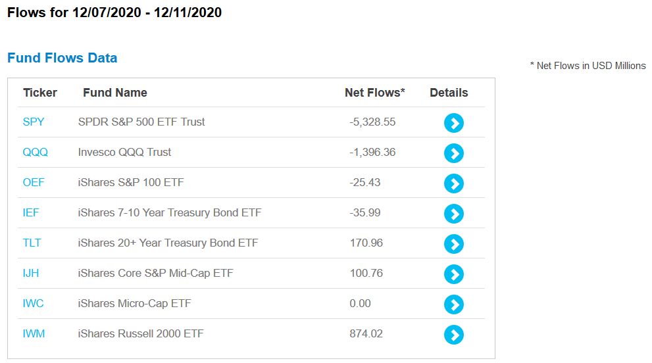Open details arrow for IWM row
This screenshot has width=652, height=363.
pos(454,335)
